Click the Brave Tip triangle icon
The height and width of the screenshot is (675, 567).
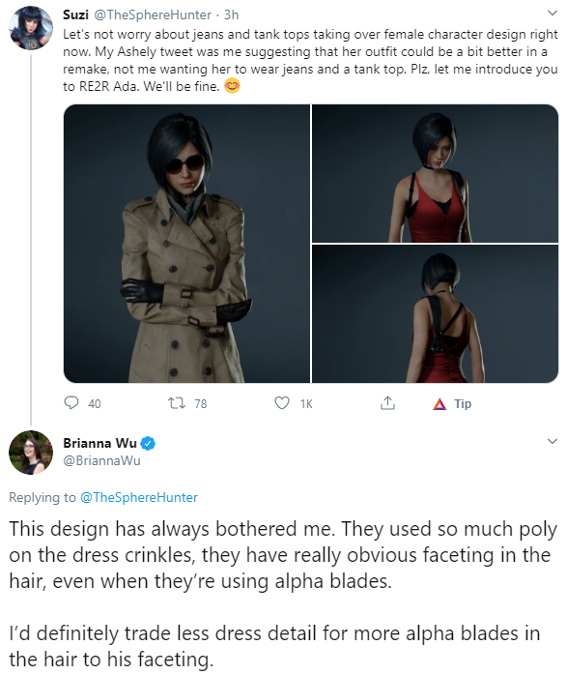[x=439, y=404]
